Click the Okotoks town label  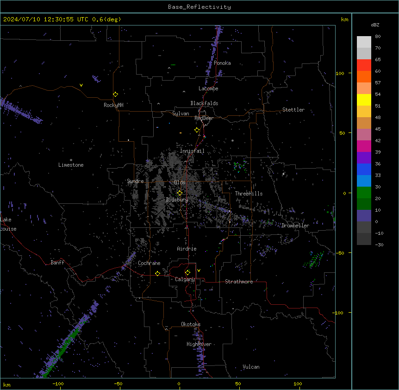pos(191,324)
